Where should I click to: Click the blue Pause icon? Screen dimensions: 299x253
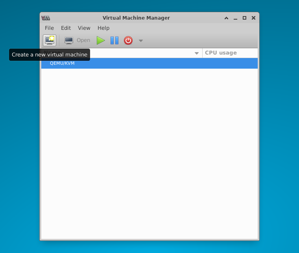point(114,40)
